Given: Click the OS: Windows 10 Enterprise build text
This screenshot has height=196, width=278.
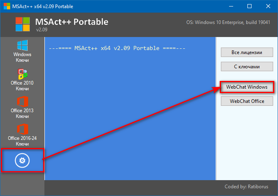Looking at the screenshot, I should click(x=228, y=22).
